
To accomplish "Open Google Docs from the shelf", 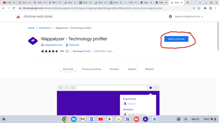I will (x=92, y=119).
